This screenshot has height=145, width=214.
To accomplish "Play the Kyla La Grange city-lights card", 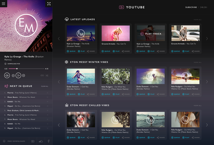I will pos(81,51).
